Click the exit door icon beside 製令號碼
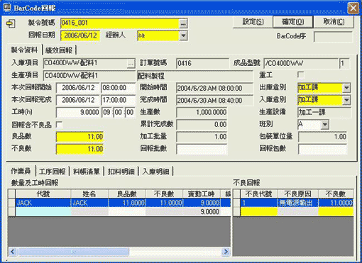Screen dimensions: 362x263 tap(11, 23)
